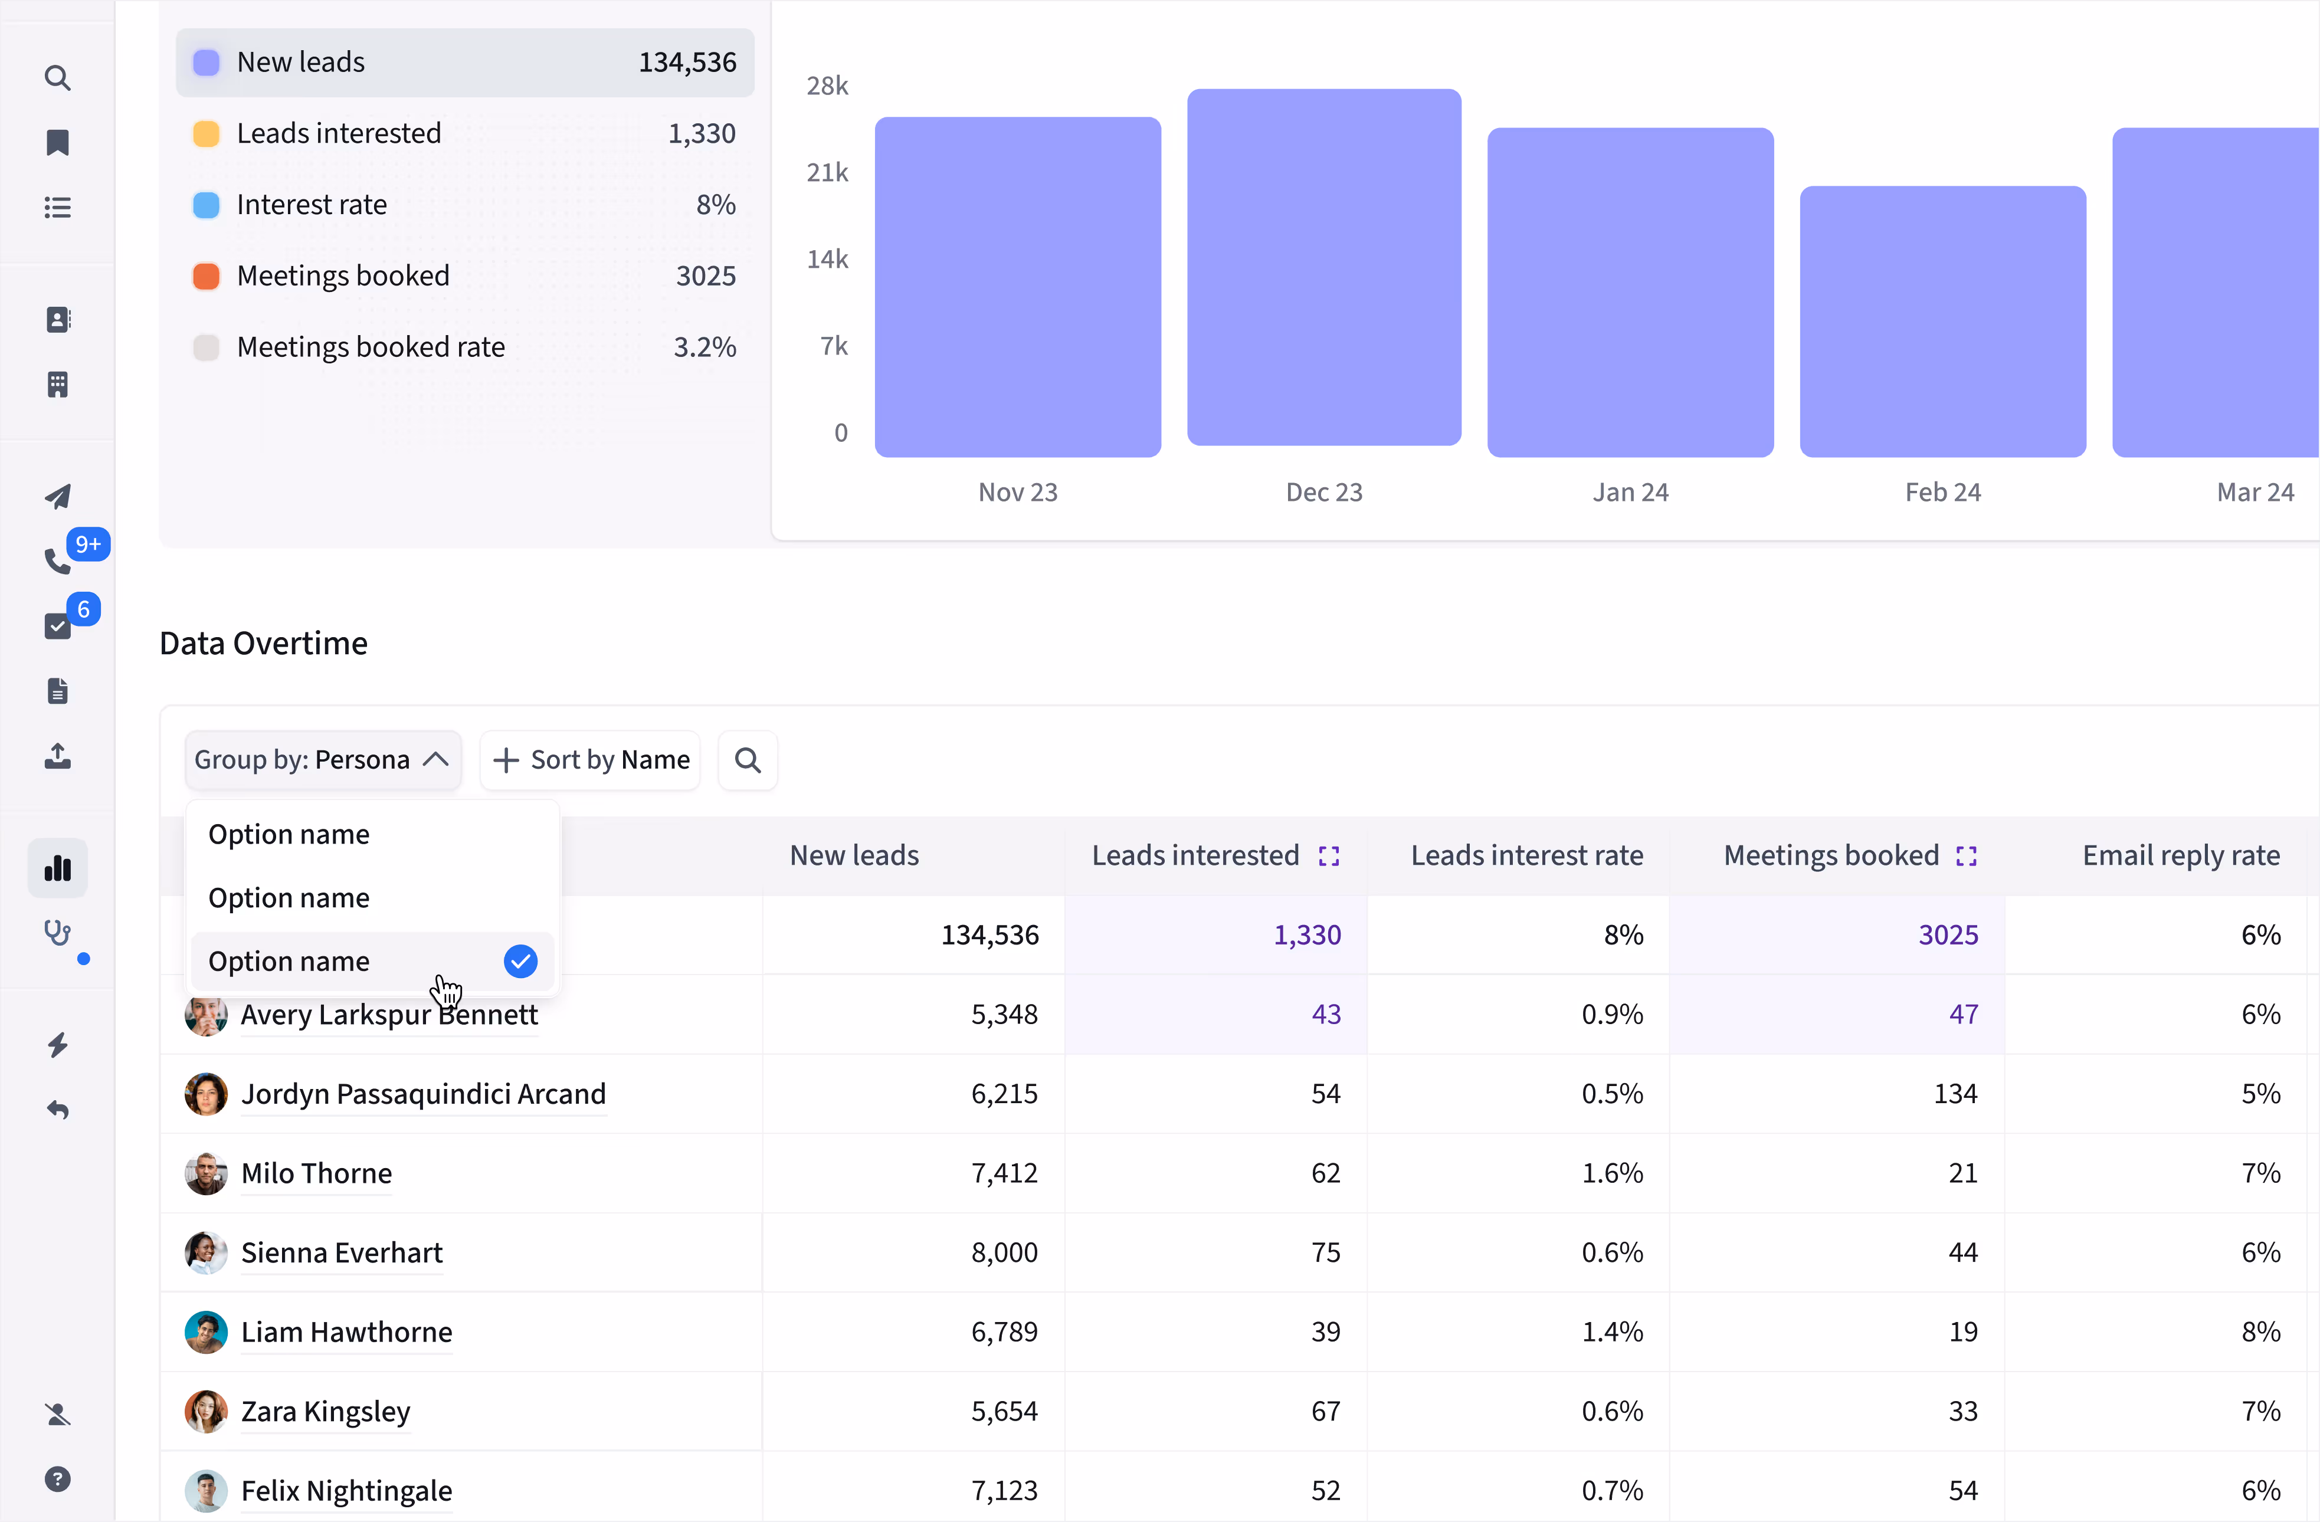Click Jordyn's meetings booked value 134
Viewport: 2320px width, 1522px height.
tap(1955, 1094)
